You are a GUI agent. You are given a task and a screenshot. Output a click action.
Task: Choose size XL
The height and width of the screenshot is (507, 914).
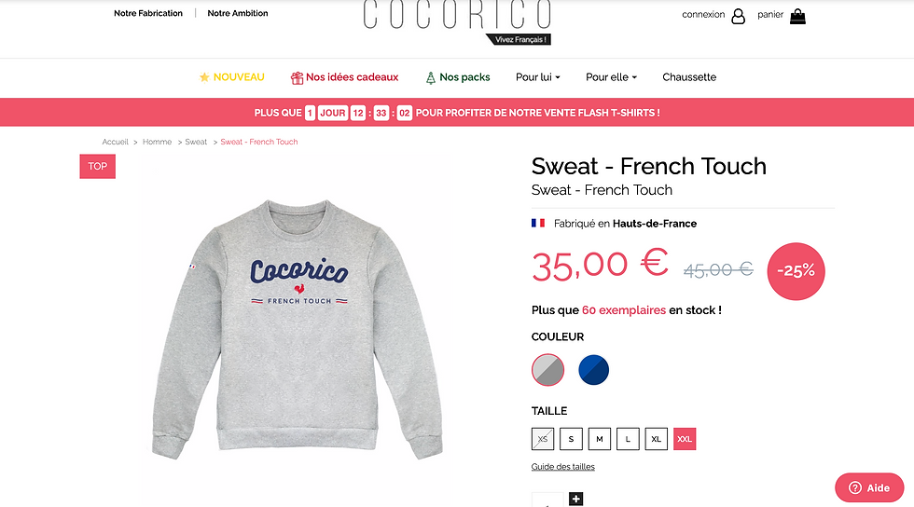coord(656,439)
